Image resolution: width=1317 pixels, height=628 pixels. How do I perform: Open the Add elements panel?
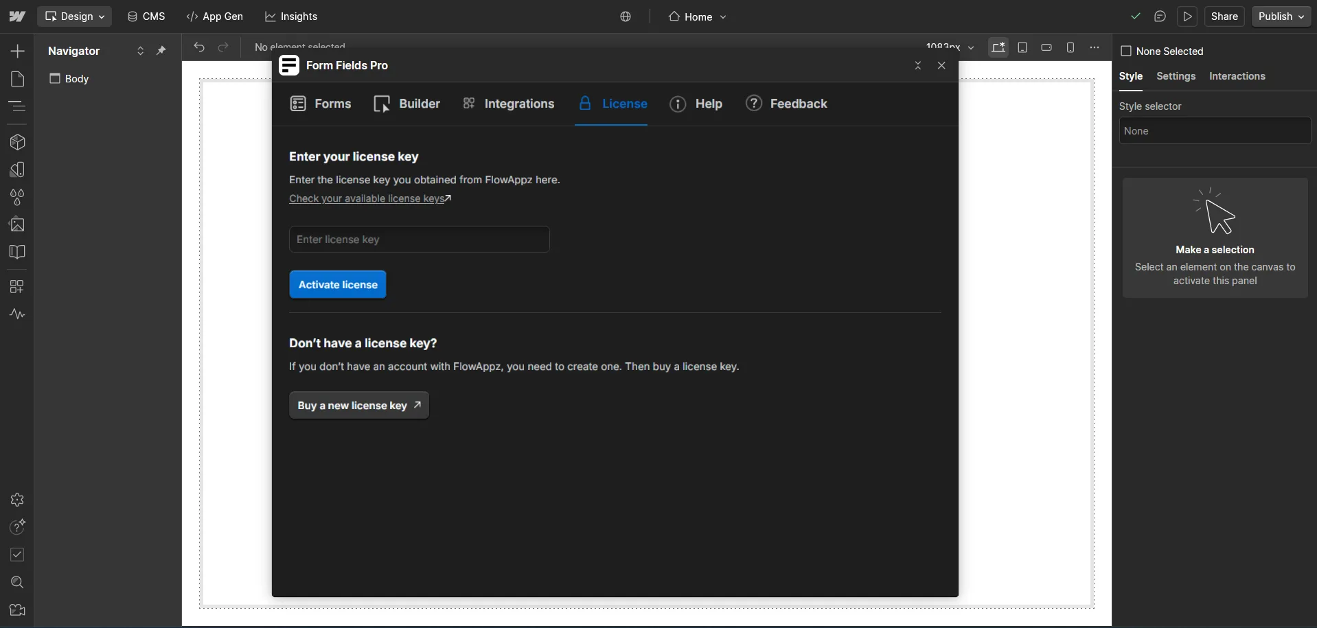pos(17,51)
